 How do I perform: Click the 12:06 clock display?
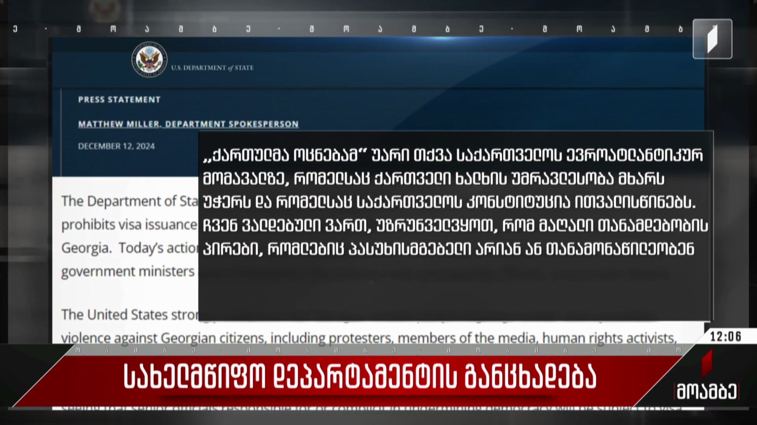pyautogui.click(x=726, y=336)
